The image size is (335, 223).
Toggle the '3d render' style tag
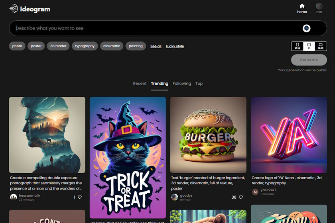(x=58, y=46)
